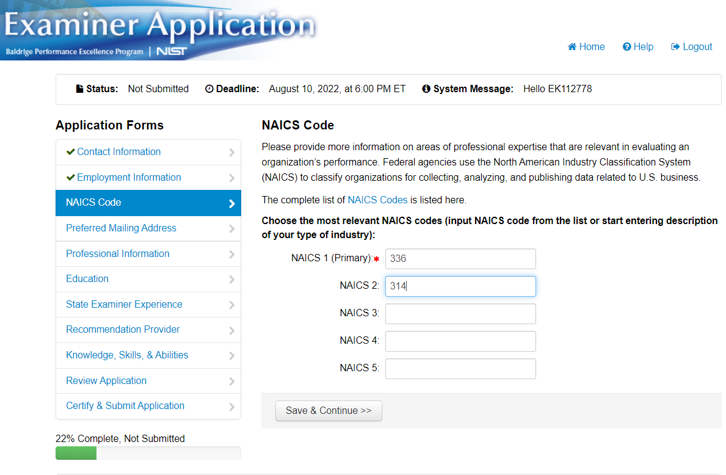Click chevron next to Education
726x475 pixels.
point(231,279)
